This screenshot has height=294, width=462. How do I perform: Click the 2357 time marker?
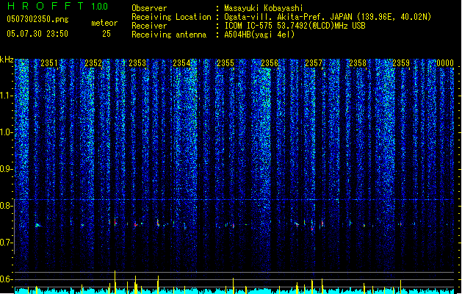coord(314,63)
